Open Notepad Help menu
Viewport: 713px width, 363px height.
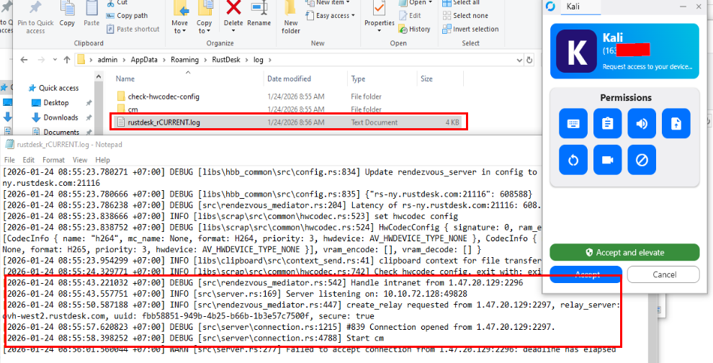[102, 160]
